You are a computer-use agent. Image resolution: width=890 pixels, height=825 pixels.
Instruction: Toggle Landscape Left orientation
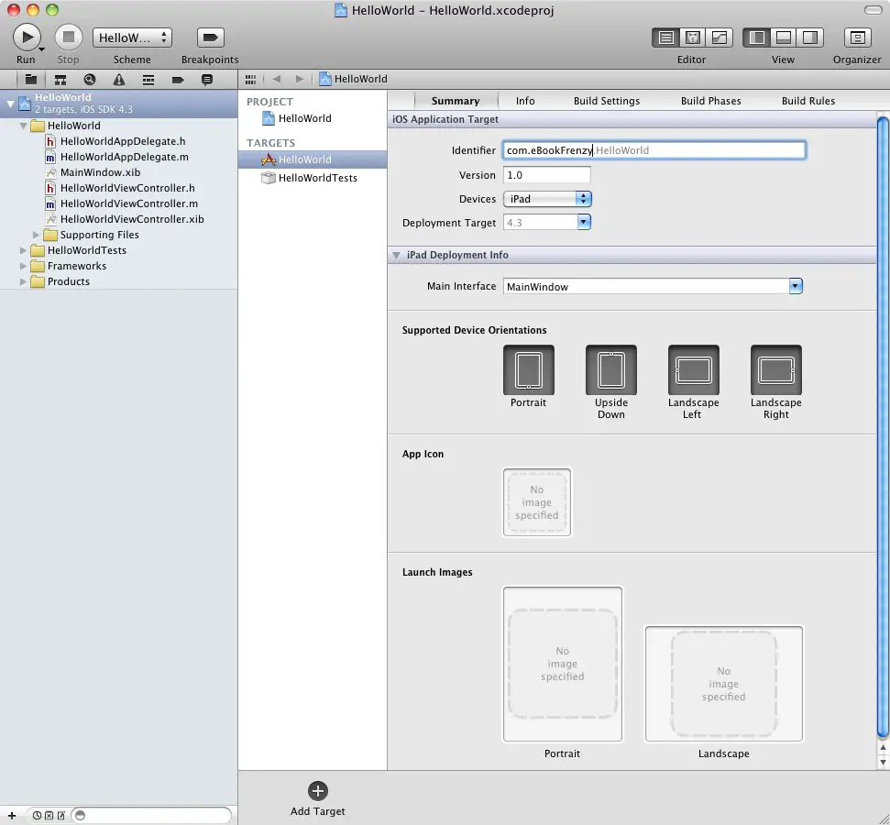(x=693, y=370)
